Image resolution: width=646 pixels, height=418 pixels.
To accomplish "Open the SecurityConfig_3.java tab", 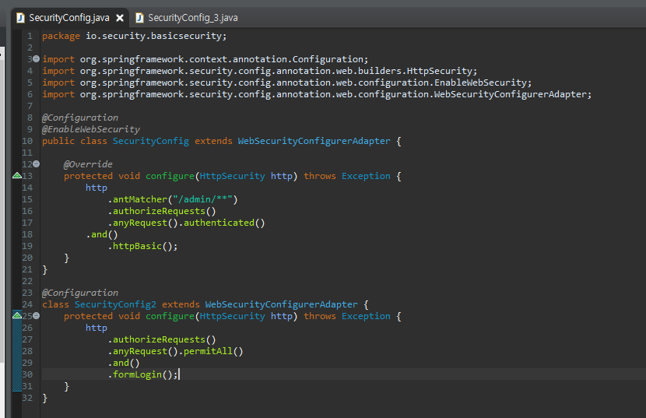I will 193,18.
